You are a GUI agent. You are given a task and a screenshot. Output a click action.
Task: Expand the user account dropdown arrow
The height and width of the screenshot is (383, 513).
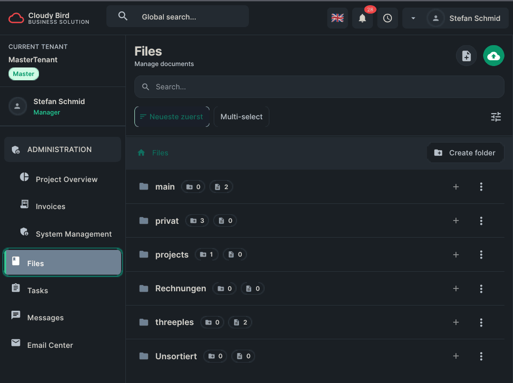coord(413,18)
